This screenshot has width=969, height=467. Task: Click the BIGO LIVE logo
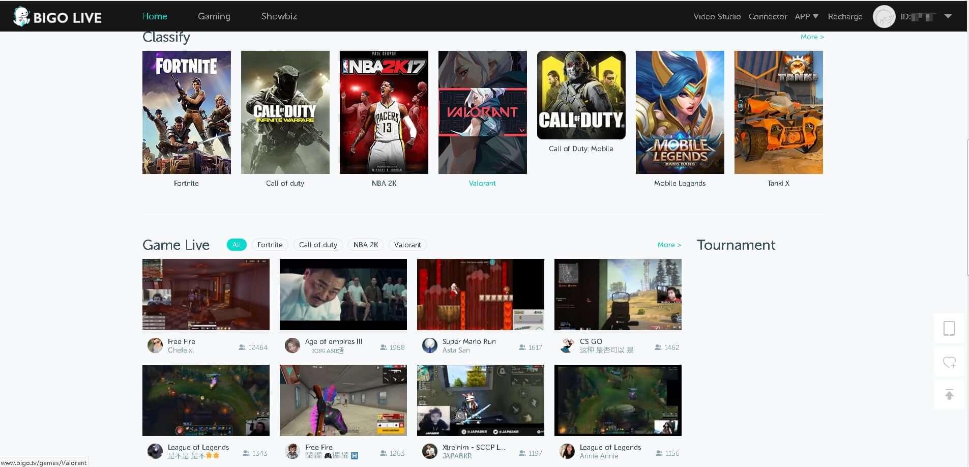point(57,17)
